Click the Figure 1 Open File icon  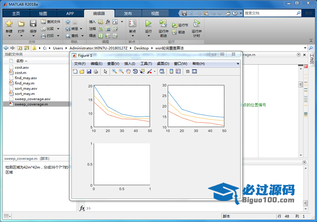(x=82, y=71)
